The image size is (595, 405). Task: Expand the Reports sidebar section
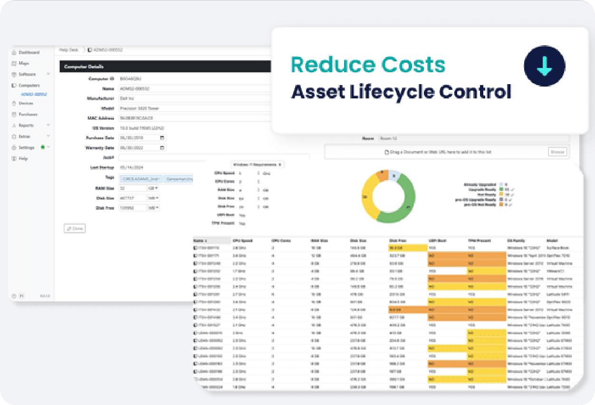click(x=48, y=125)
